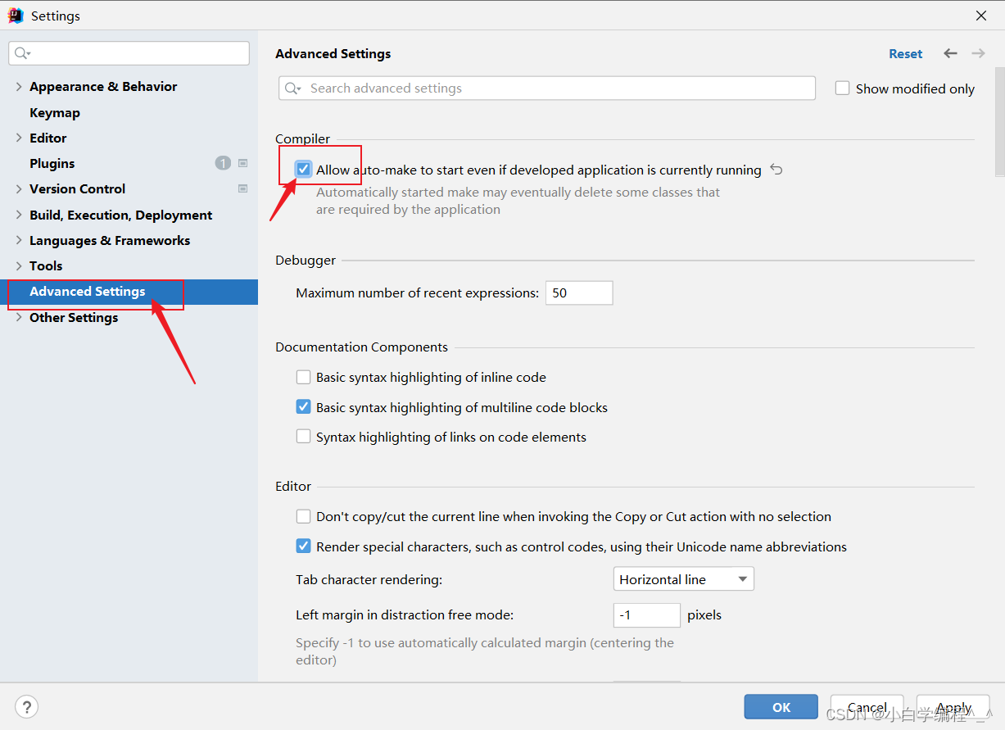Expand the Version Control node

(19, 188)
